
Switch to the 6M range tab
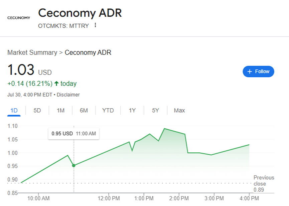pos(84,110)
